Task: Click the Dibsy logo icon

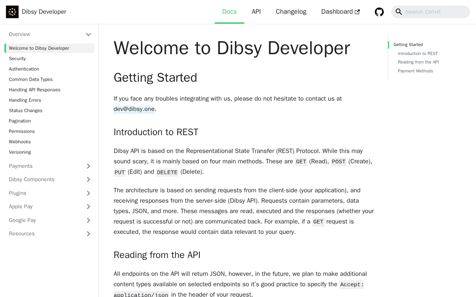Action: tap(12, 12)
